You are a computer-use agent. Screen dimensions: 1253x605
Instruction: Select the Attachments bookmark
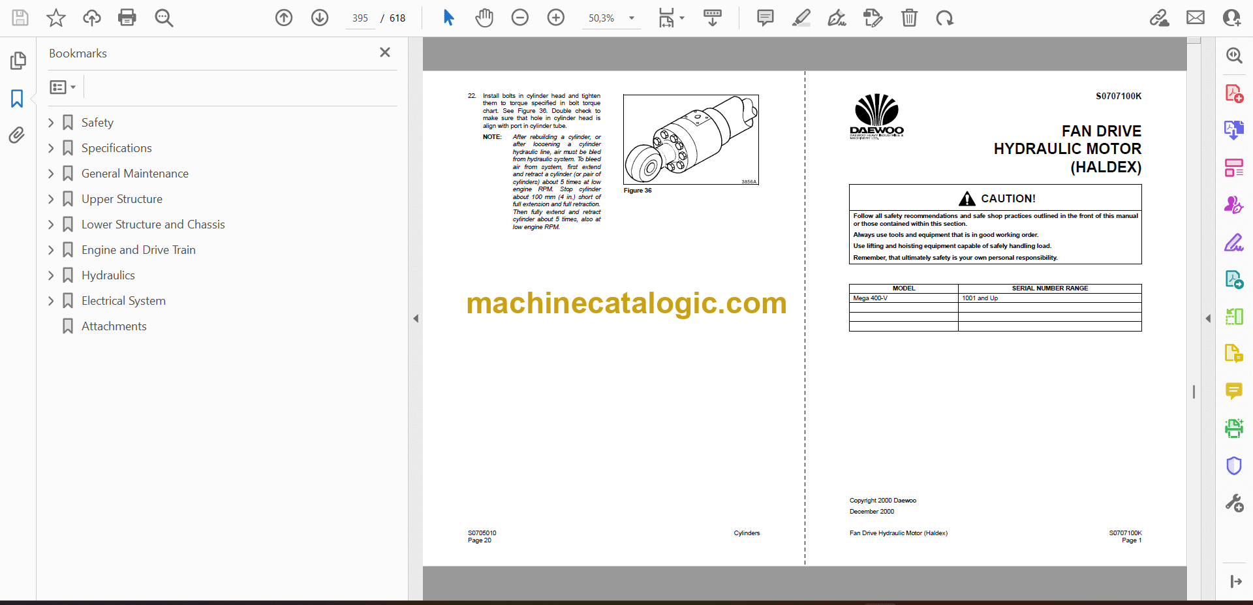114,326
